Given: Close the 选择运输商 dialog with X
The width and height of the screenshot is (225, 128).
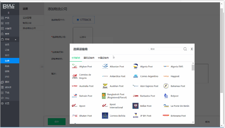Looking at the screenshot, I should [192, 49].
